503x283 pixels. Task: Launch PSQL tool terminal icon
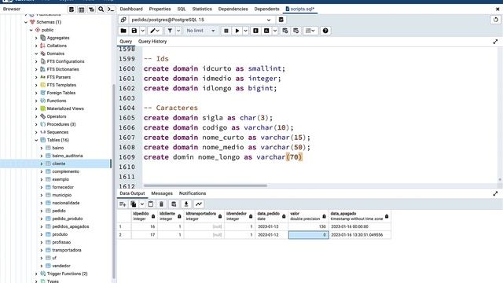tap(111, 9)
